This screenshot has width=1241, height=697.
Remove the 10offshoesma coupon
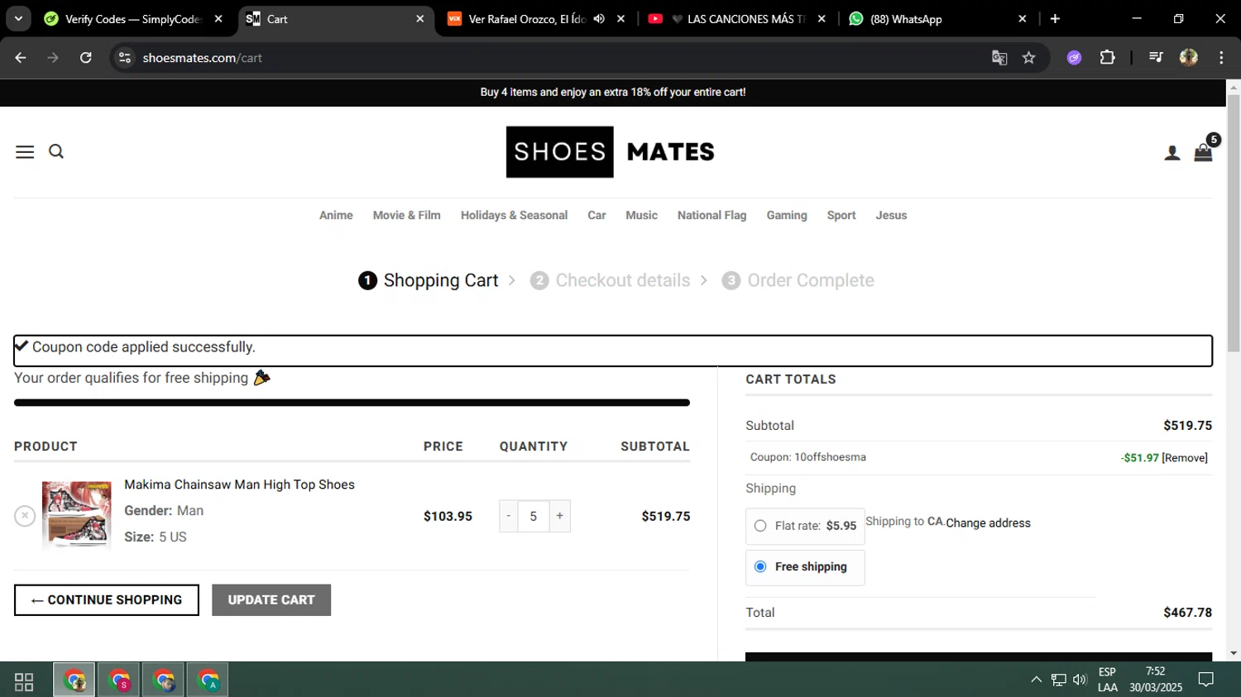1185,458
